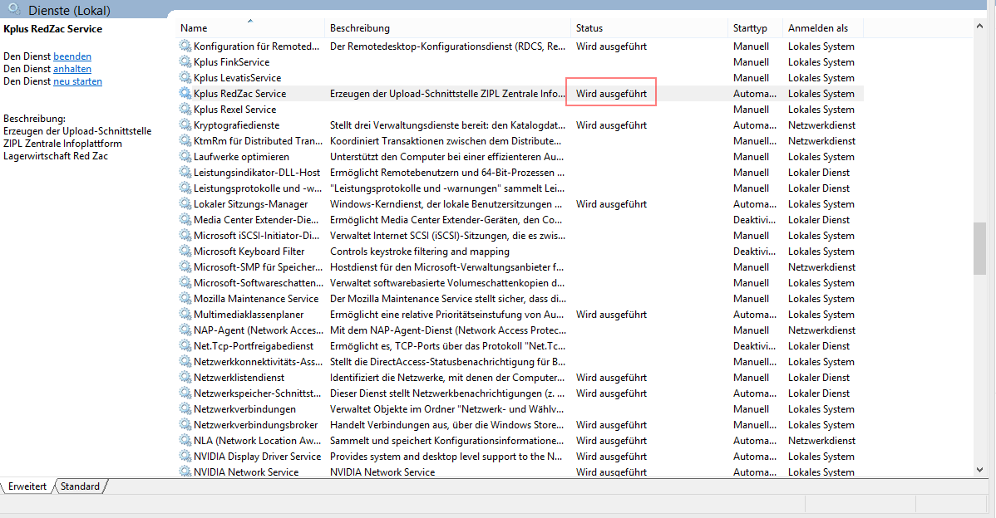Viewport: 996px width, 518px height.
Task: Switch to the Standard tab
Action: point(81,486)
